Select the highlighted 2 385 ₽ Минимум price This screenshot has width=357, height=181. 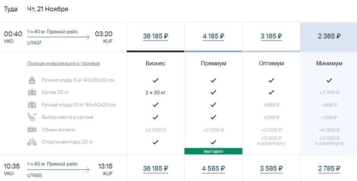(329, 37)
